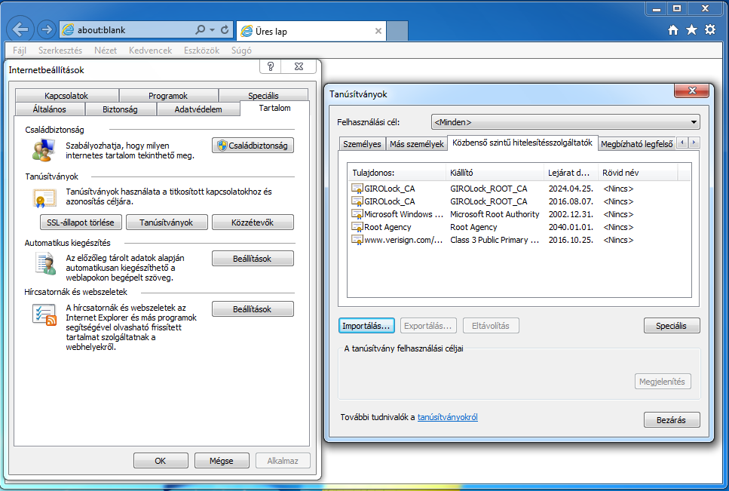
Task: Select the row expiring 2024.04.25.
Action: pos(519,189)
